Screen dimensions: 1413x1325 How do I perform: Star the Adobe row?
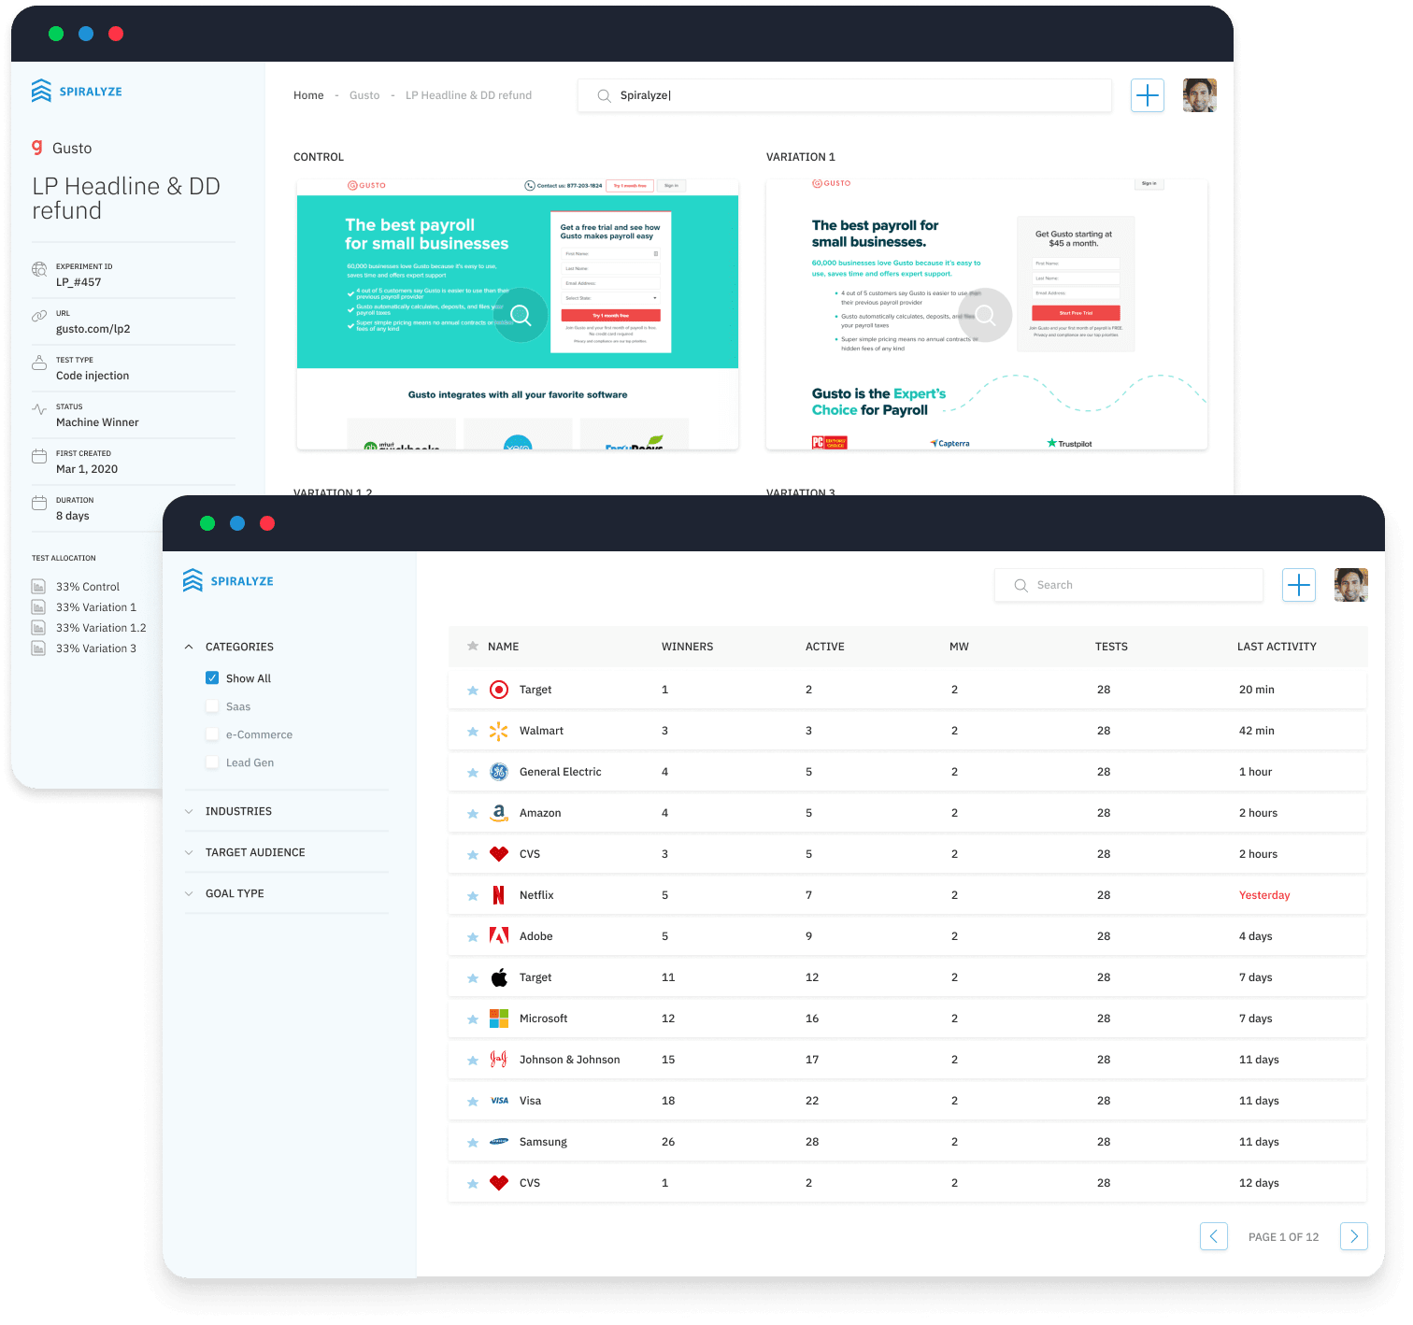click(x=473, y=937)
